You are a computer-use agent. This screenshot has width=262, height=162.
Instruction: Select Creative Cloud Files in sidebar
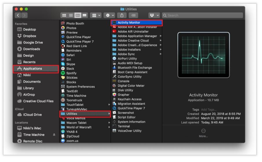(38, 101)
